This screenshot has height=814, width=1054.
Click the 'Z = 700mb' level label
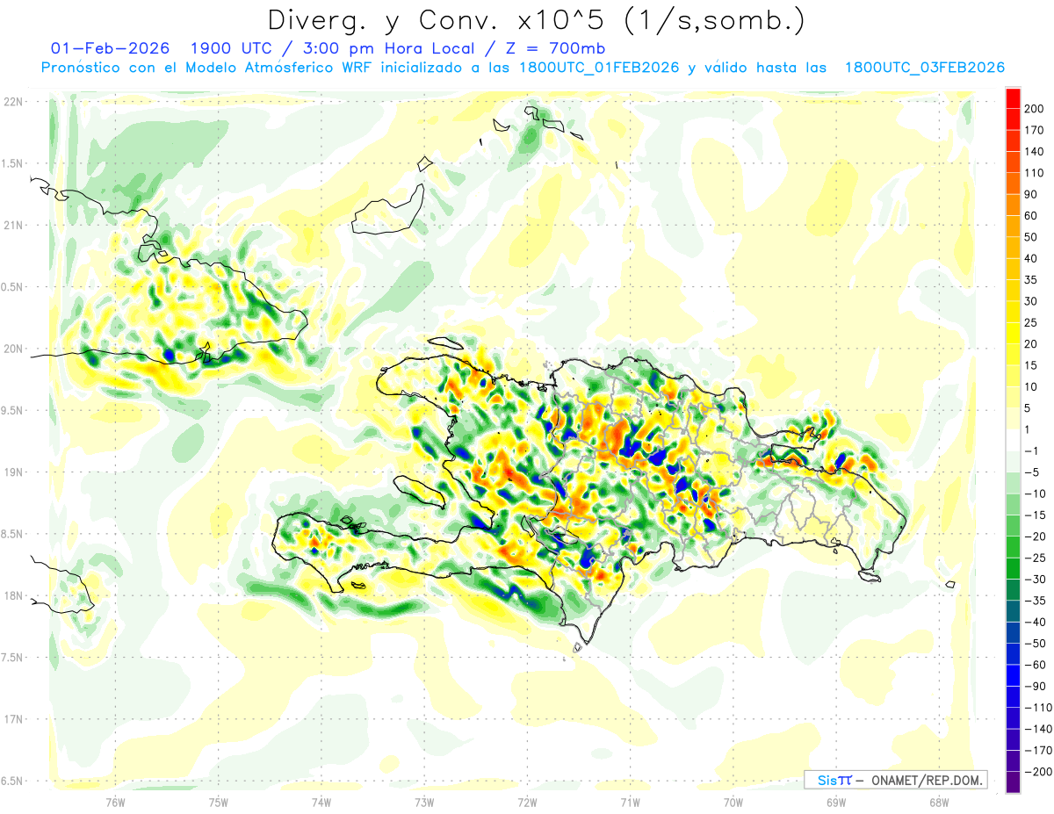click(x=556, y=47)
